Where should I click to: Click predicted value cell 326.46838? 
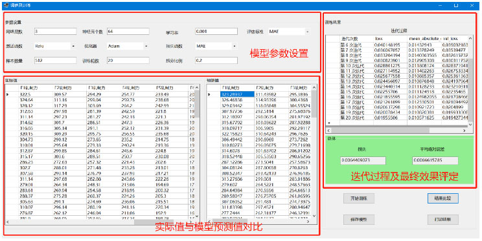click(x=232, y=100)
